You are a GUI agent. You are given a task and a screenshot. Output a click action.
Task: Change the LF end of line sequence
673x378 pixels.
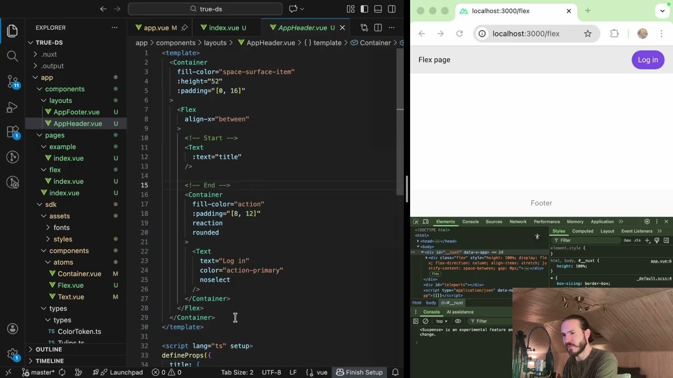[293, 372]
